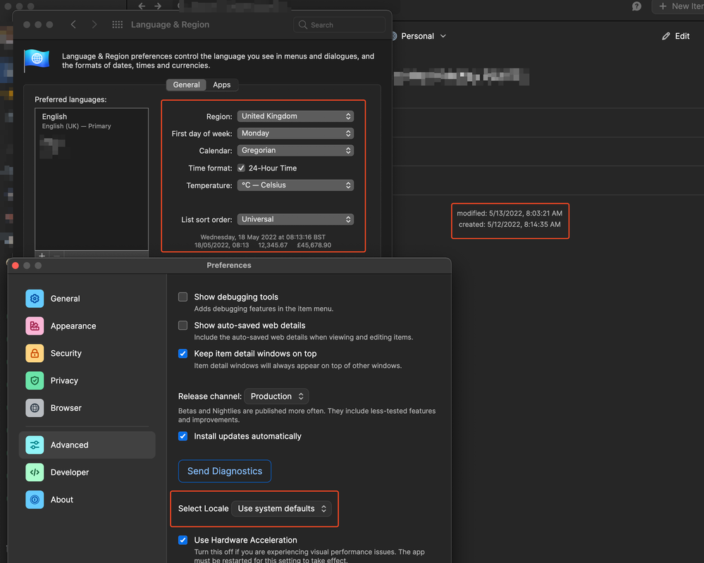The height and width of the screenshot is (563, 704).
Task: Uncheck Keep item detail windows on top
Action: pos(183,354)
